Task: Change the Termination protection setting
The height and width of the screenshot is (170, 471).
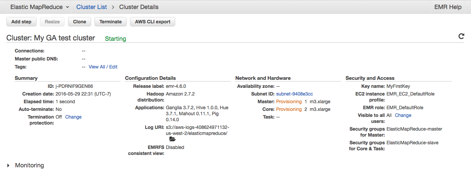Action: point(73,117)
